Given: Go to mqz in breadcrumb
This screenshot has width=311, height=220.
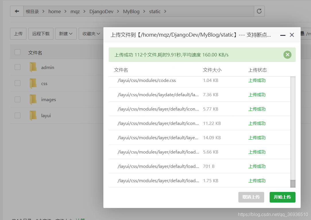Looking at the screenshot, I should point(75,11).
